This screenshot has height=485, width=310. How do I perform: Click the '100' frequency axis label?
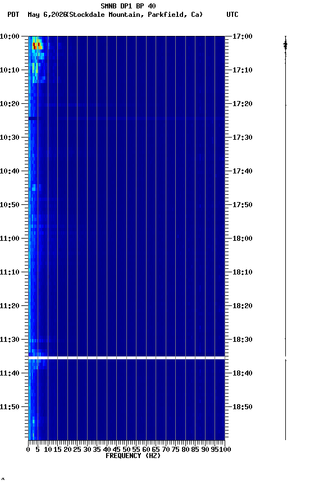[x=225, y=450]
